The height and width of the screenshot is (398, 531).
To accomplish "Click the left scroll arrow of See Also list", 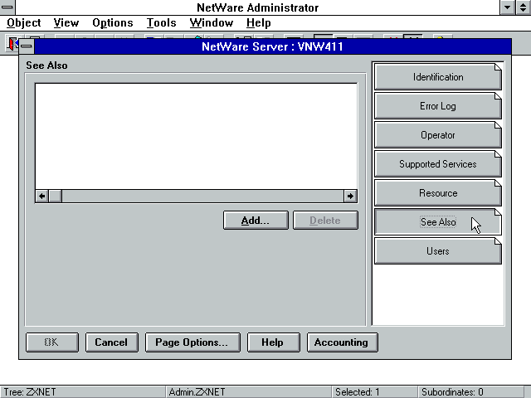I will click(42, 196).
